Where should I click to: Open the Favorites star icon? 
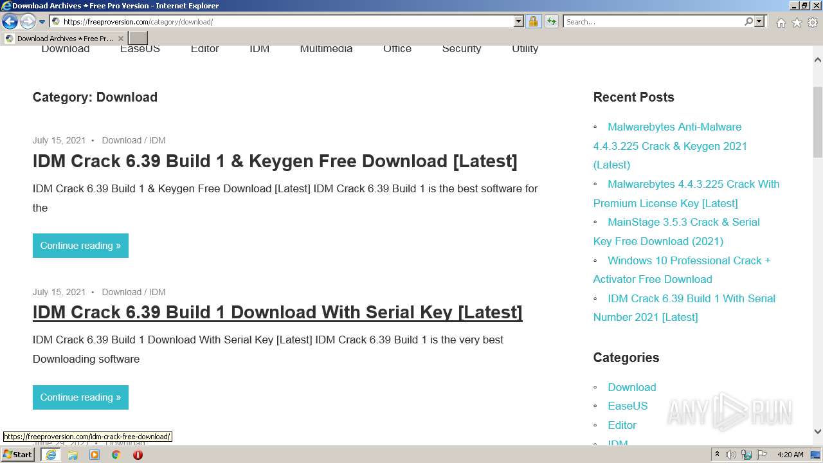[x=797, y=23]
